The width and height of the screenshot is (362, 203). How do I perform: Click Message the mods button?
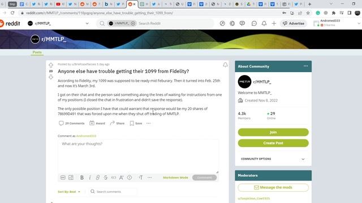(x=273, y=187)
